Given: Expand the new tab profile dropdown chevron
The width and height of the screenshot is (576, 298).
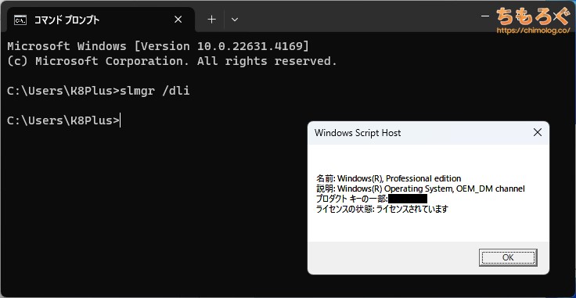Looking at the screenshot, I should pyautogui.click(x=235, y=20).
